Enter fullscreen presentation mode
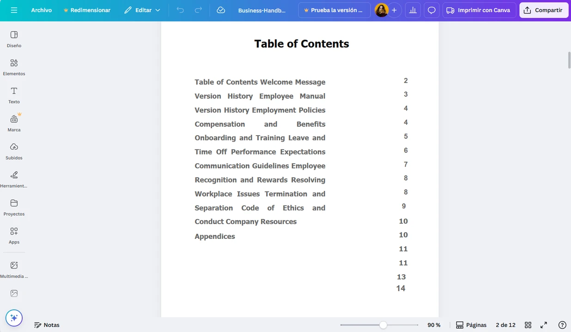 544,325
